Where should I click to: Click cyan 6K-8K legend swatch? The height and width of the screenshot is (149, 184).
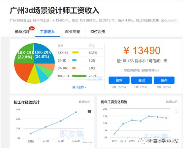tap(74, 60)
